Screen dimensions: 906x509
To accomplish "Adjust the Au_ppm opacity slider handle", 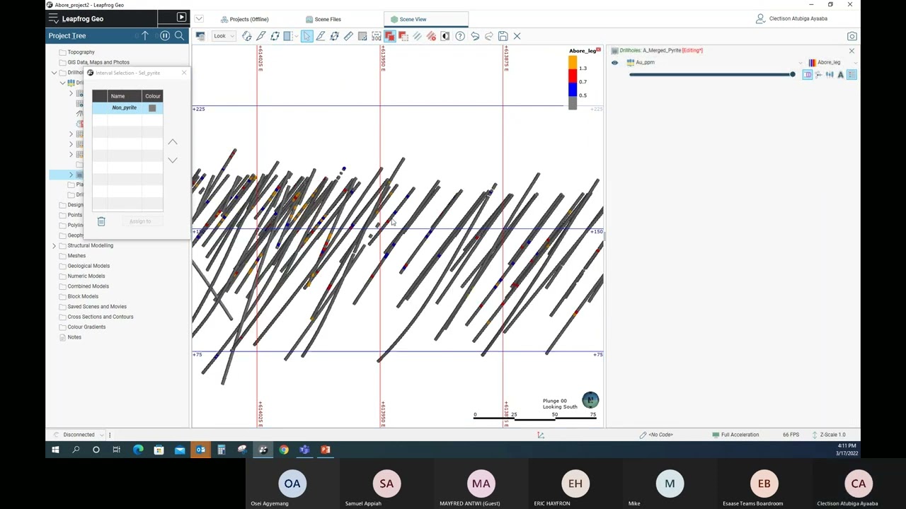I will tap(793, 74).
